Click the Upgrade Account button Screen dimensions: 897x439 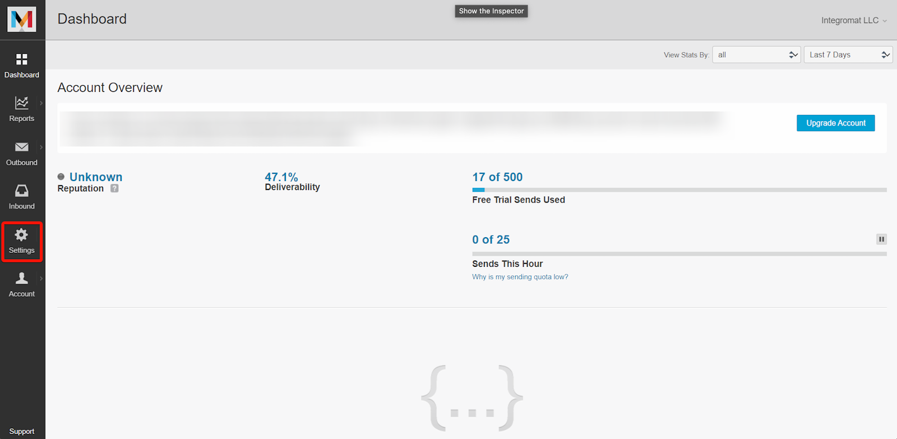pos(836,123)
